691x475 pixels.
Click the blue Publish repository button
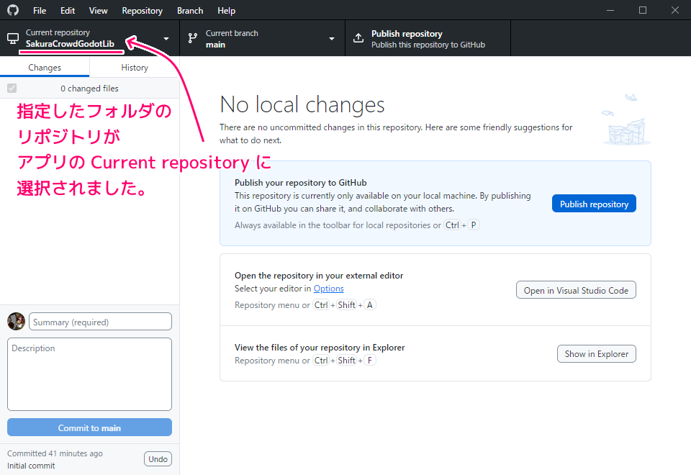click(x=594, y=204)
